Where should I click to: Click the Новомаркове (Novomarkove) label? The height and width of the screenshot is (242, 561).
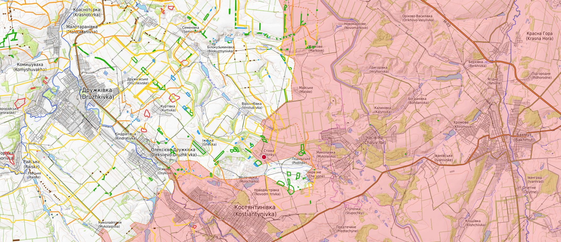pos(356,26)
